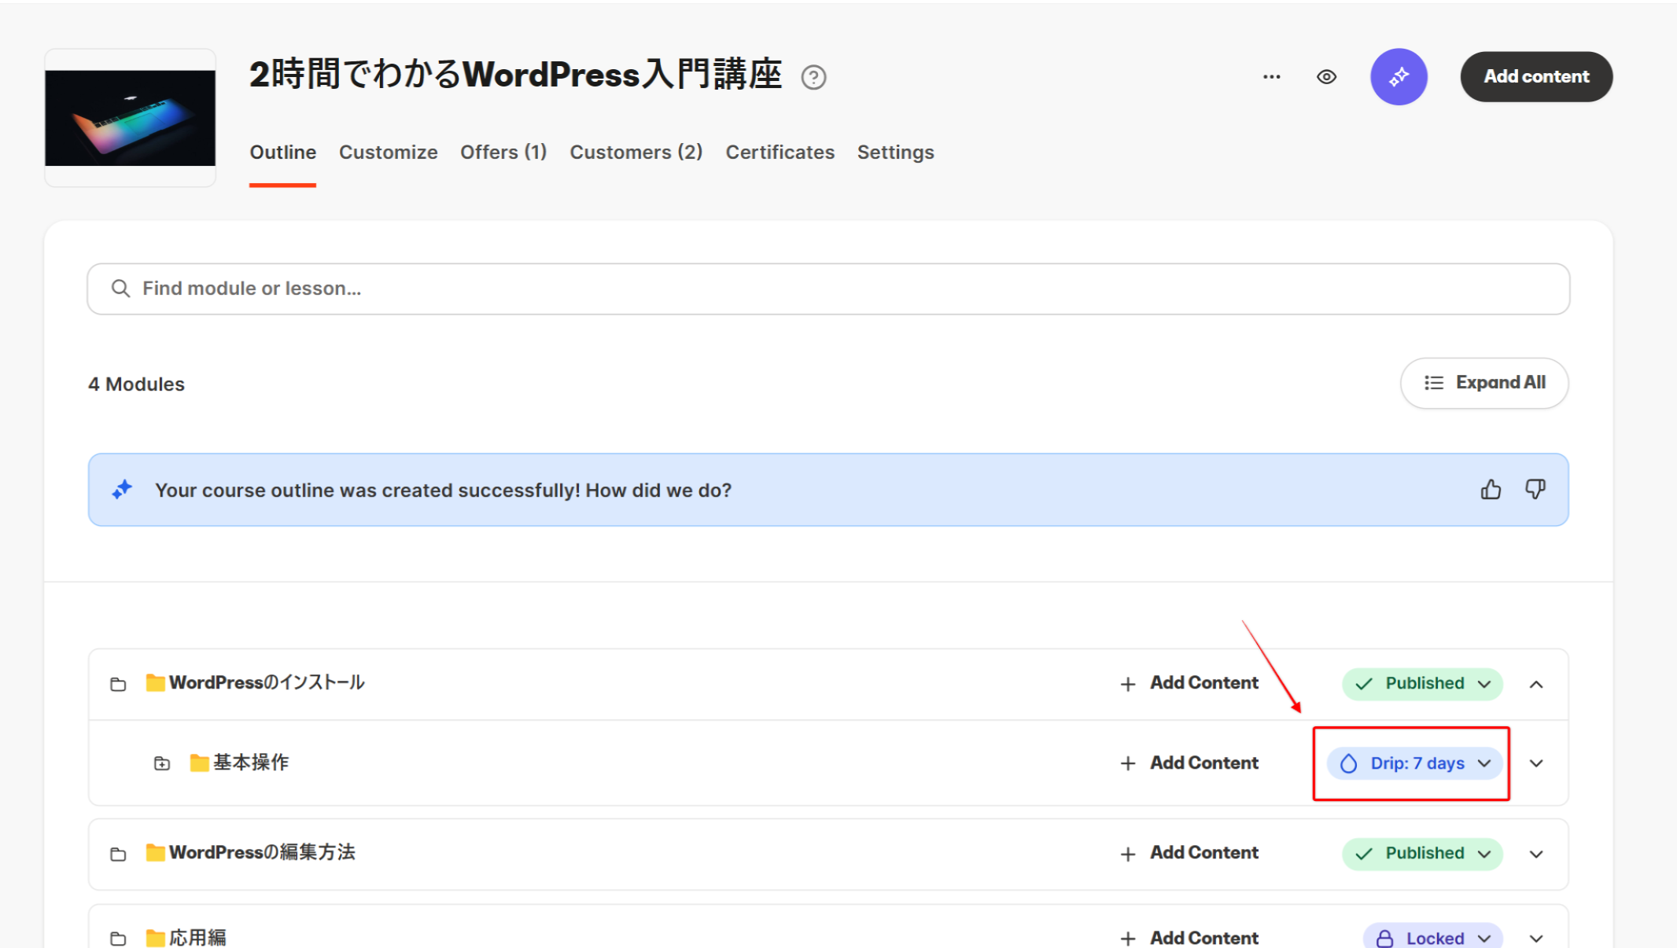Open the Drip: 7 days status dropdown
This screenshot has height=948, width=1677.
coord(1415,763)
